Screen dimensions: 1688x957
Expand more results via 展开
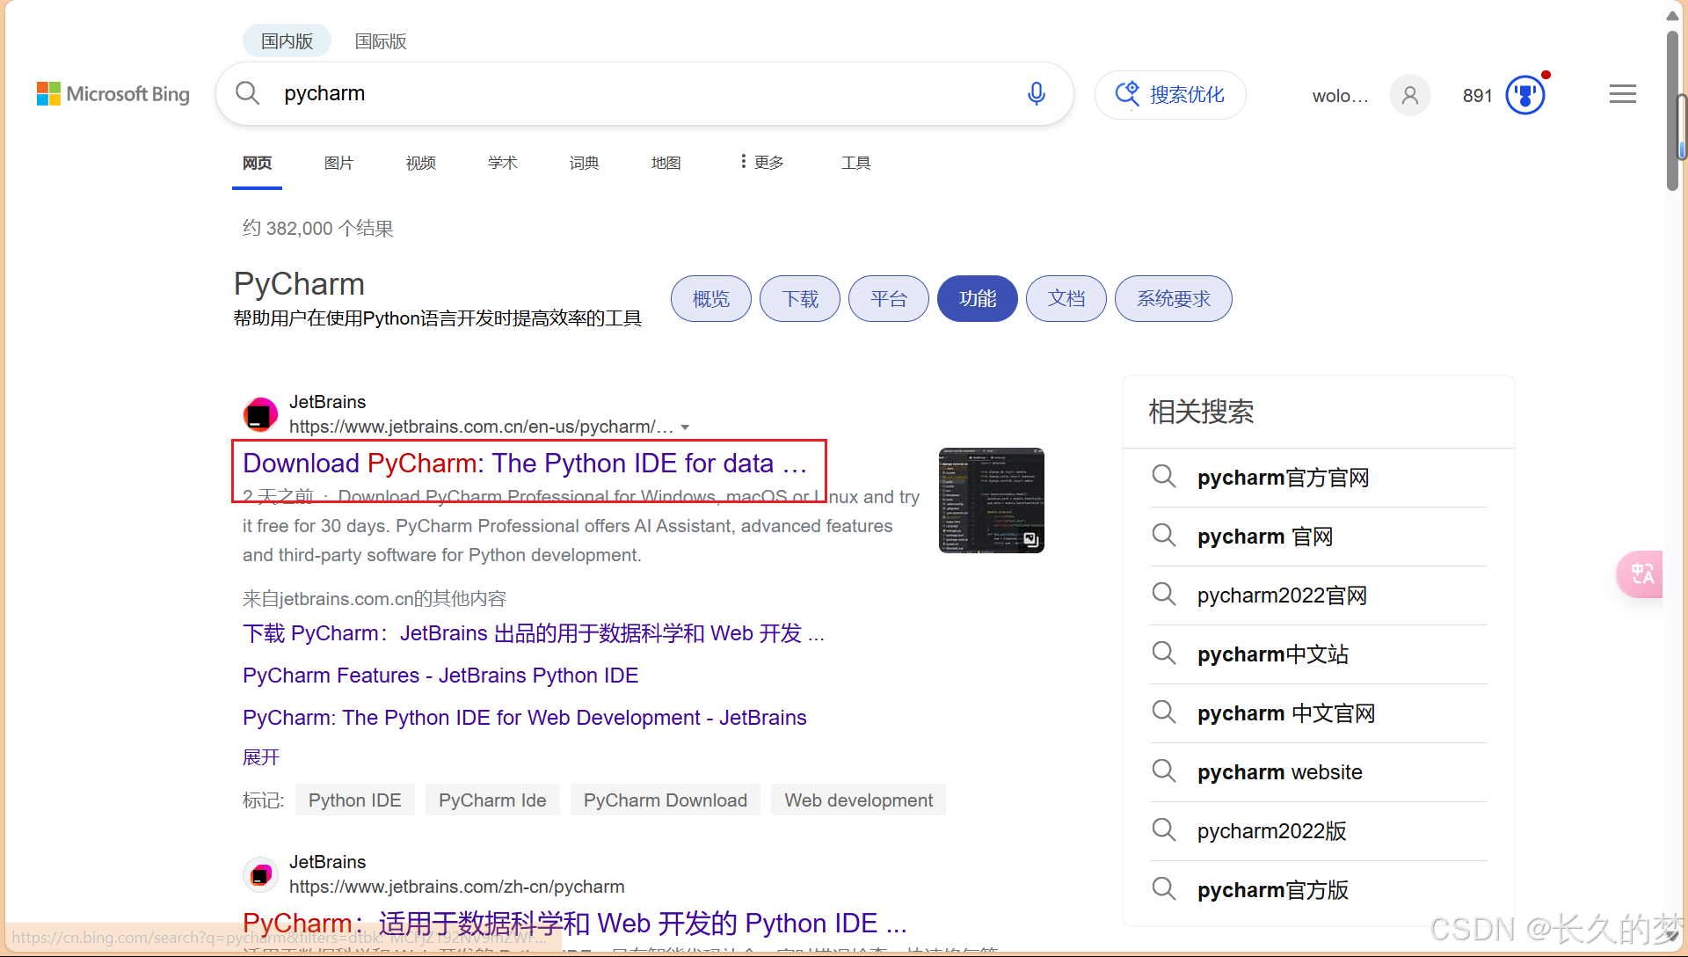tap(261, 757)
